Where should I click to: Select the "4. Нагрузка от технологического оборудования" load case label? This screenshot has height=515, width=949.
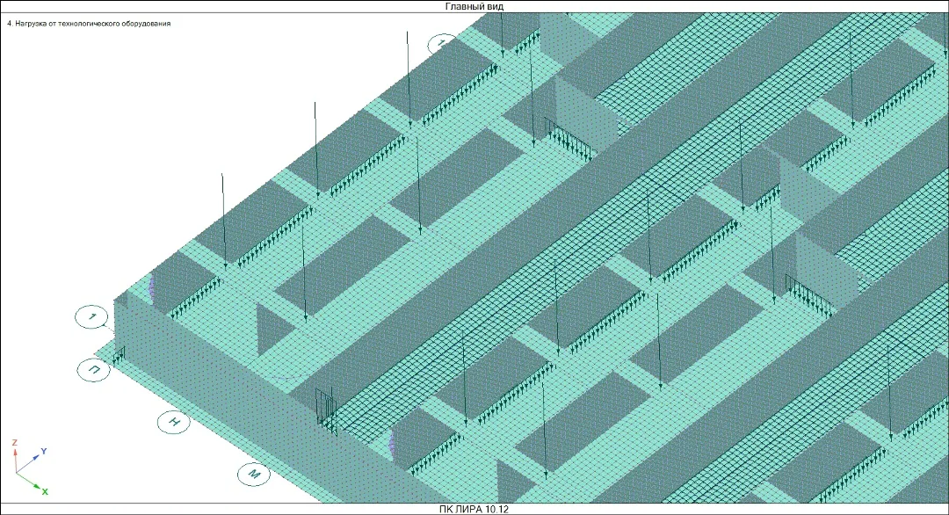pyautogui.click(x=89, y=24)
